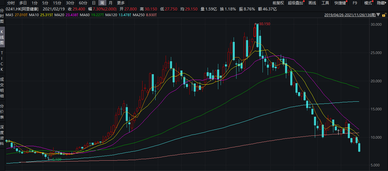Open 成交明细 trade details sidebar tab
Screen dimensions: 388x171
2,87
